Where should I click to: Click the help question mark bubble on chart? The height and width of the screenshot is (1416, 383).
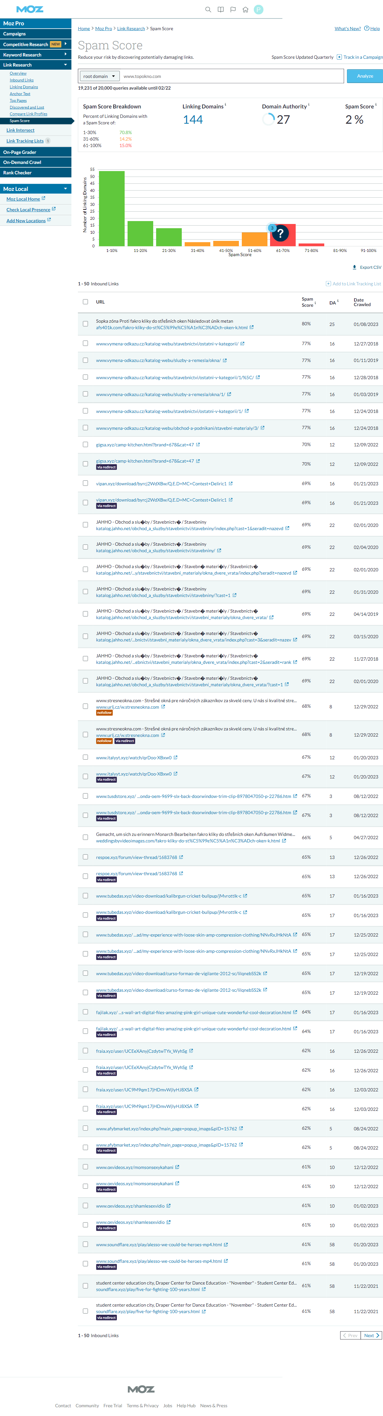[x=280, y=233]
